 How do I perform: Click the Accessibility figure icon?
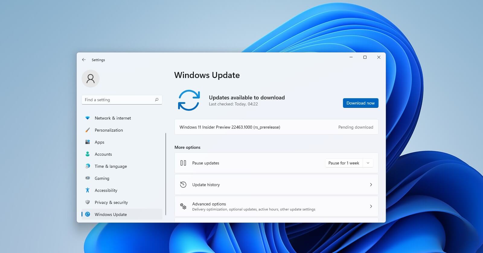pos(88,190)
